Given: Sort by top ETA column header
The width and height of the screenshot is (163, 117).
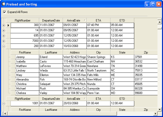Looking at the screenshot, I should click(x=98, y=20).
